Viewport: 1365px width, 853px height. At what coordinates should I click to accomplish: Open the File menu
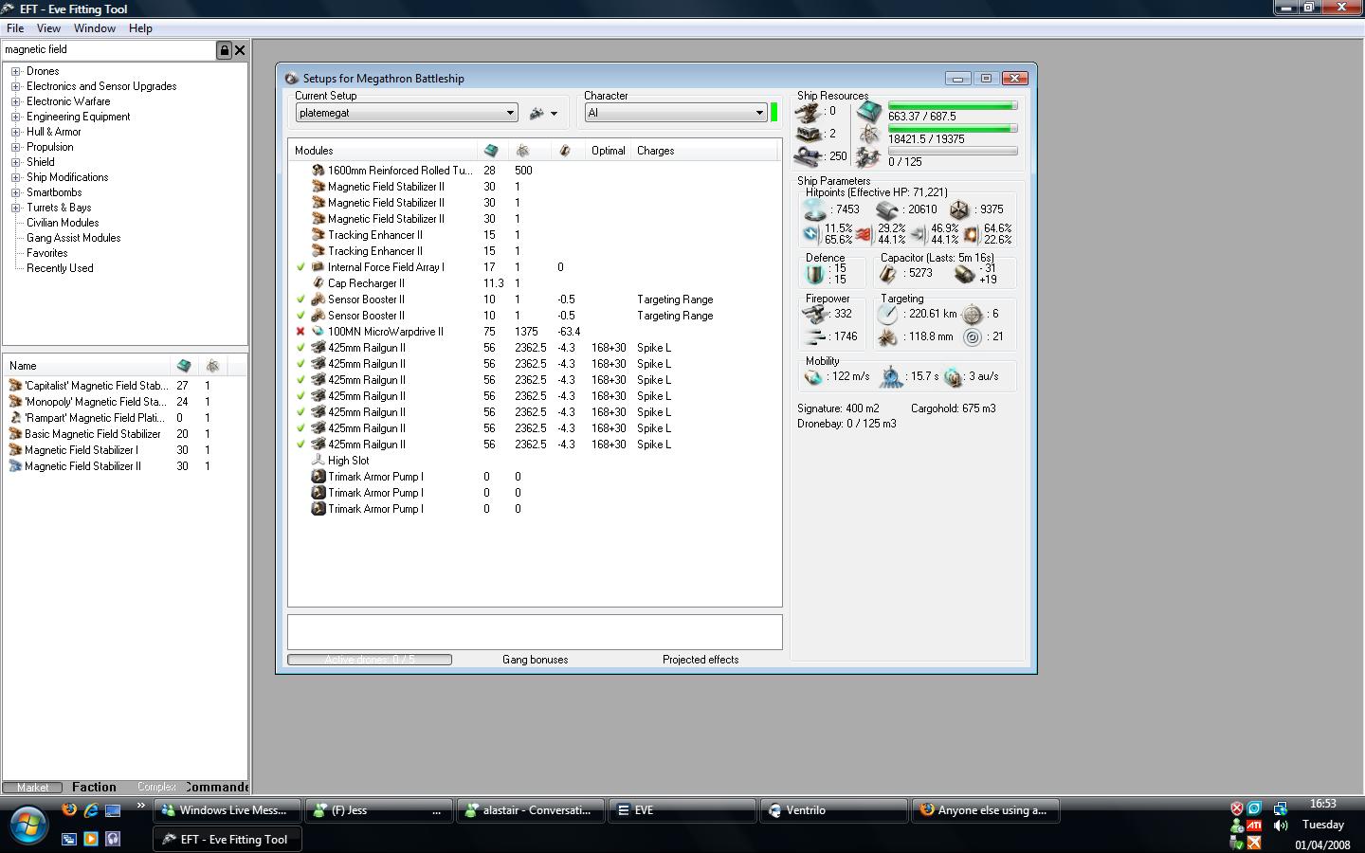tap(15, 28)
